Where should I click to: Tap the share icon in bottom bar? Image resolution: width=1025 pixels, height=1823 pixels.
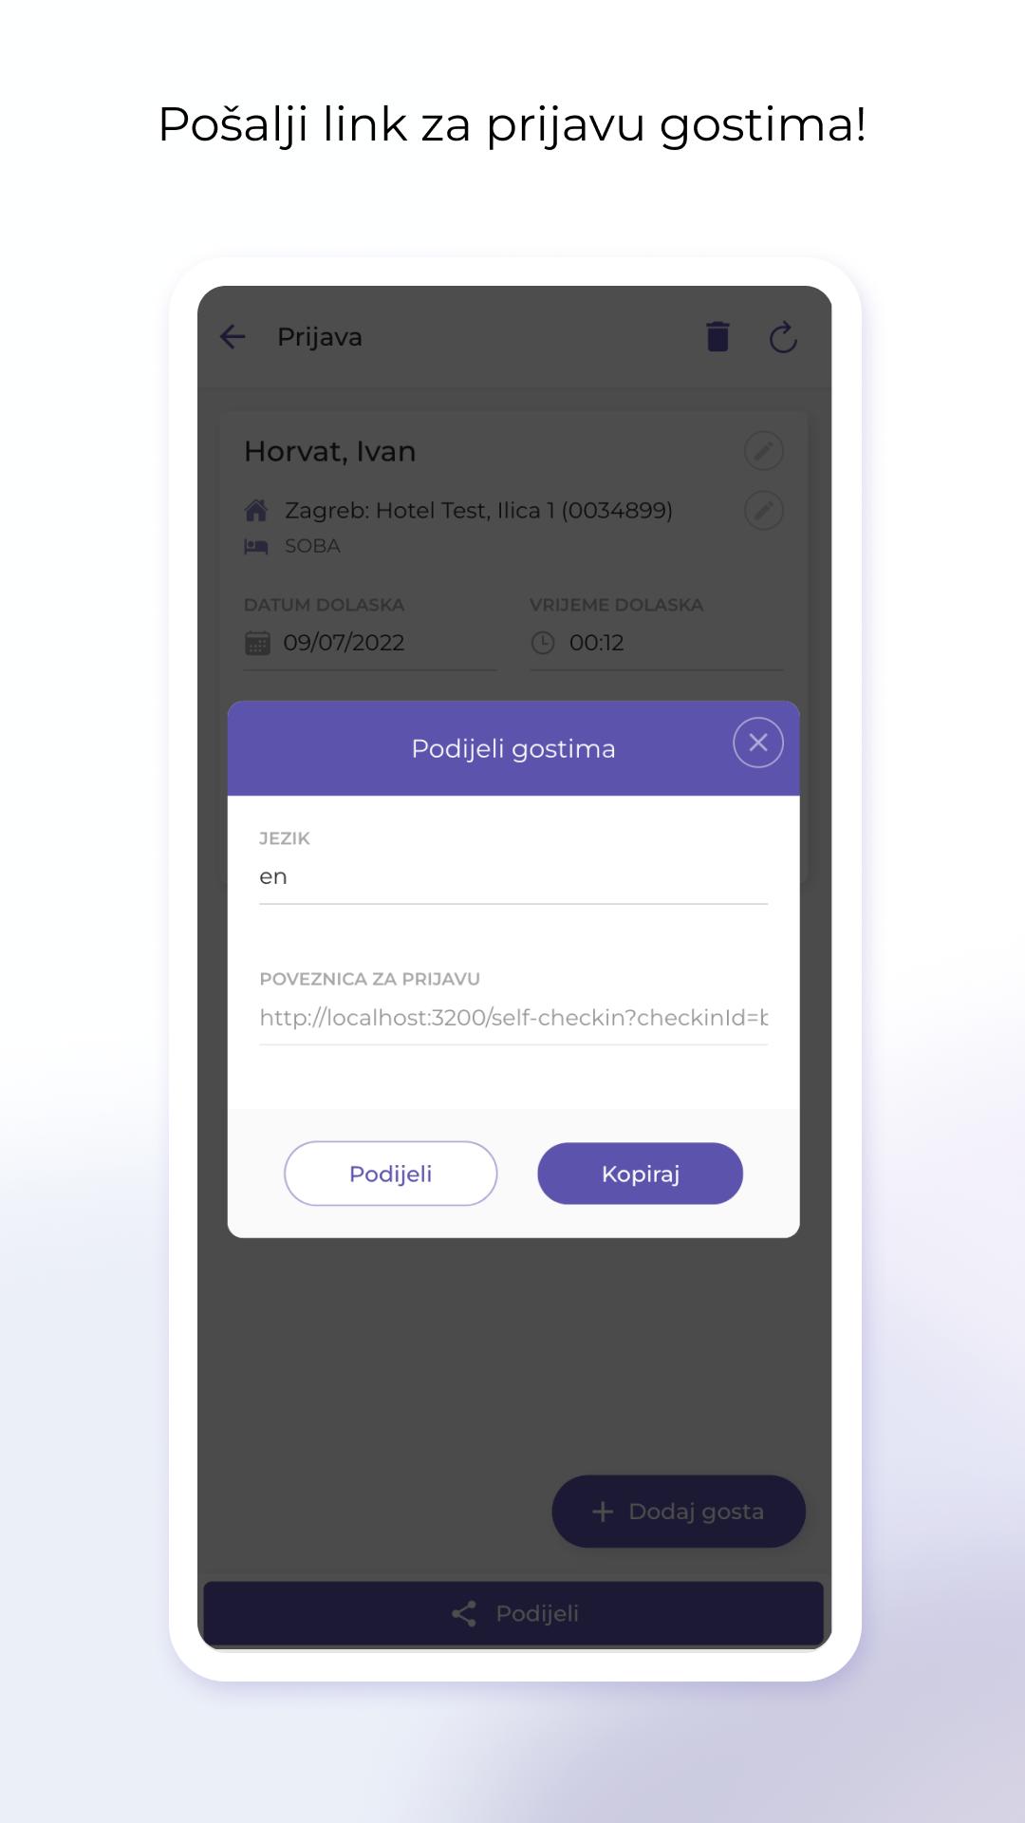tap(464, 1613)
